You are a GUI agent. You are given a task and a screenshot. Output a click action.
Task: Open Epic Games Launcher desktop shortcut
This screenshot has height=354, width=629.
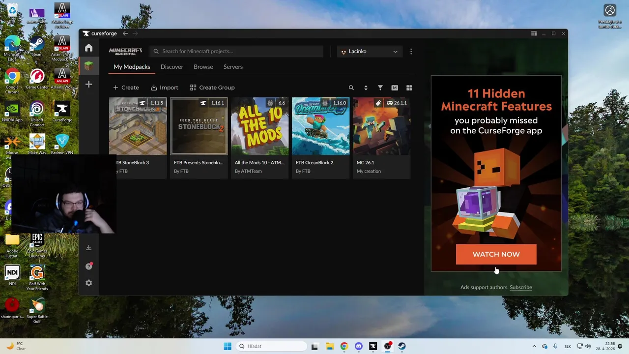(37, 245)
